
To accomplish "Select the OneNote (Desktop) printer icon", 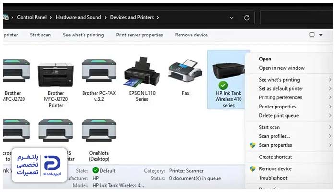I will [x=99, y=130].
